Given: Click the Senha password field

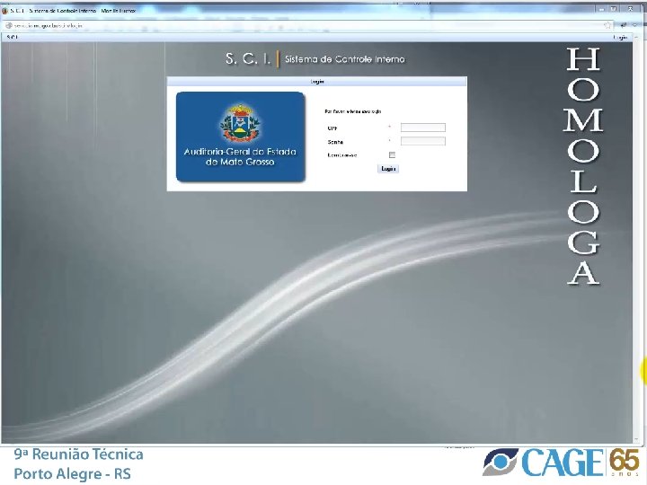Looking at the screenshot, I should click(x=423, y=141).
